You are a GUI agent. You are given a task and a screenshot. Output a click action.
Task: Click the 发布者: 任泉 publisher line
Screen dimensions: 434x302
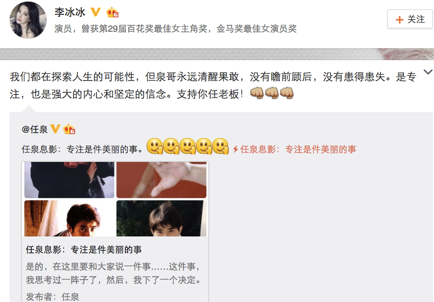[53, 297]
